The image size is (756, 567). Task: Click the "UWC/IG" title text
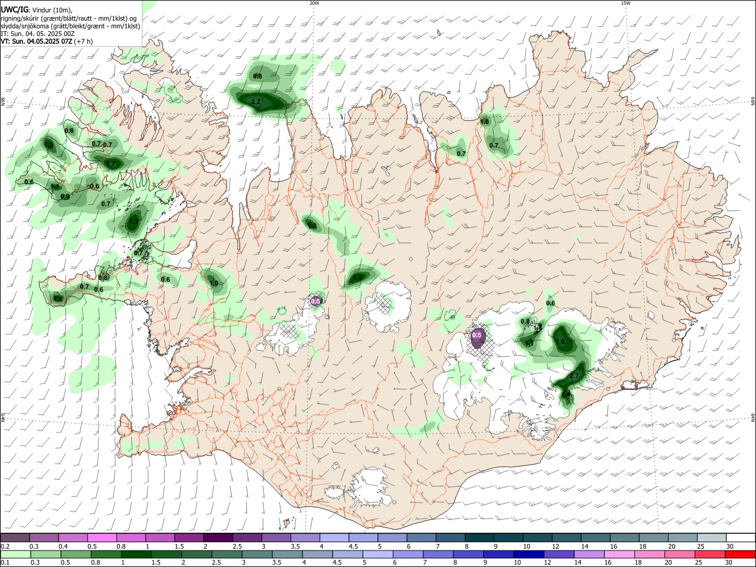[x=14, y=9]
